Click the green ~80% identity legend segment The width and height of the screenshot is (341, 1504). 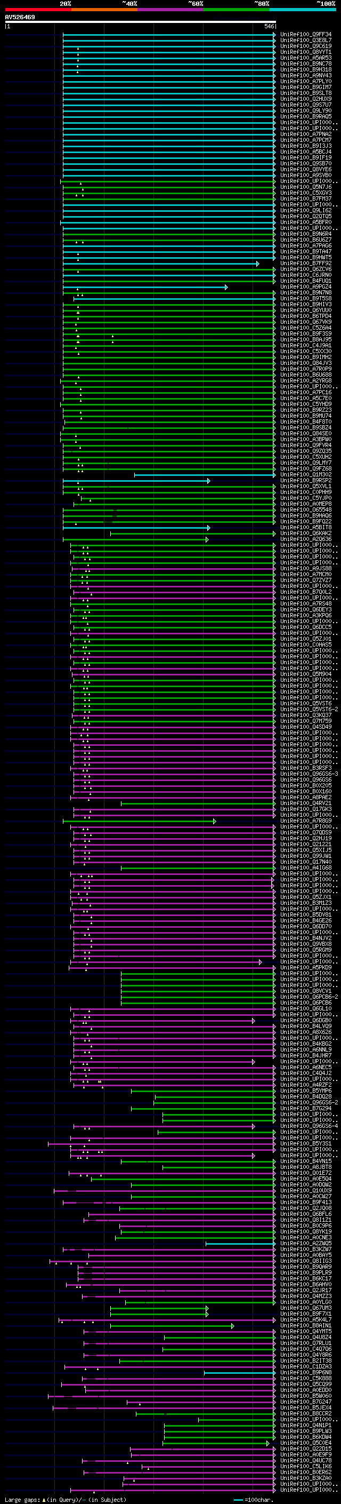click(x=237, y=10)
